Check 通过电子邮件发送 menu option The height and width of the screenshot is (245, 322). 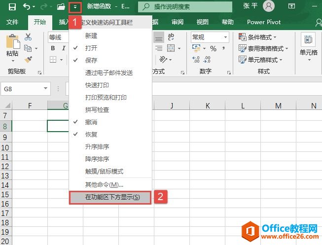(110, 72)
